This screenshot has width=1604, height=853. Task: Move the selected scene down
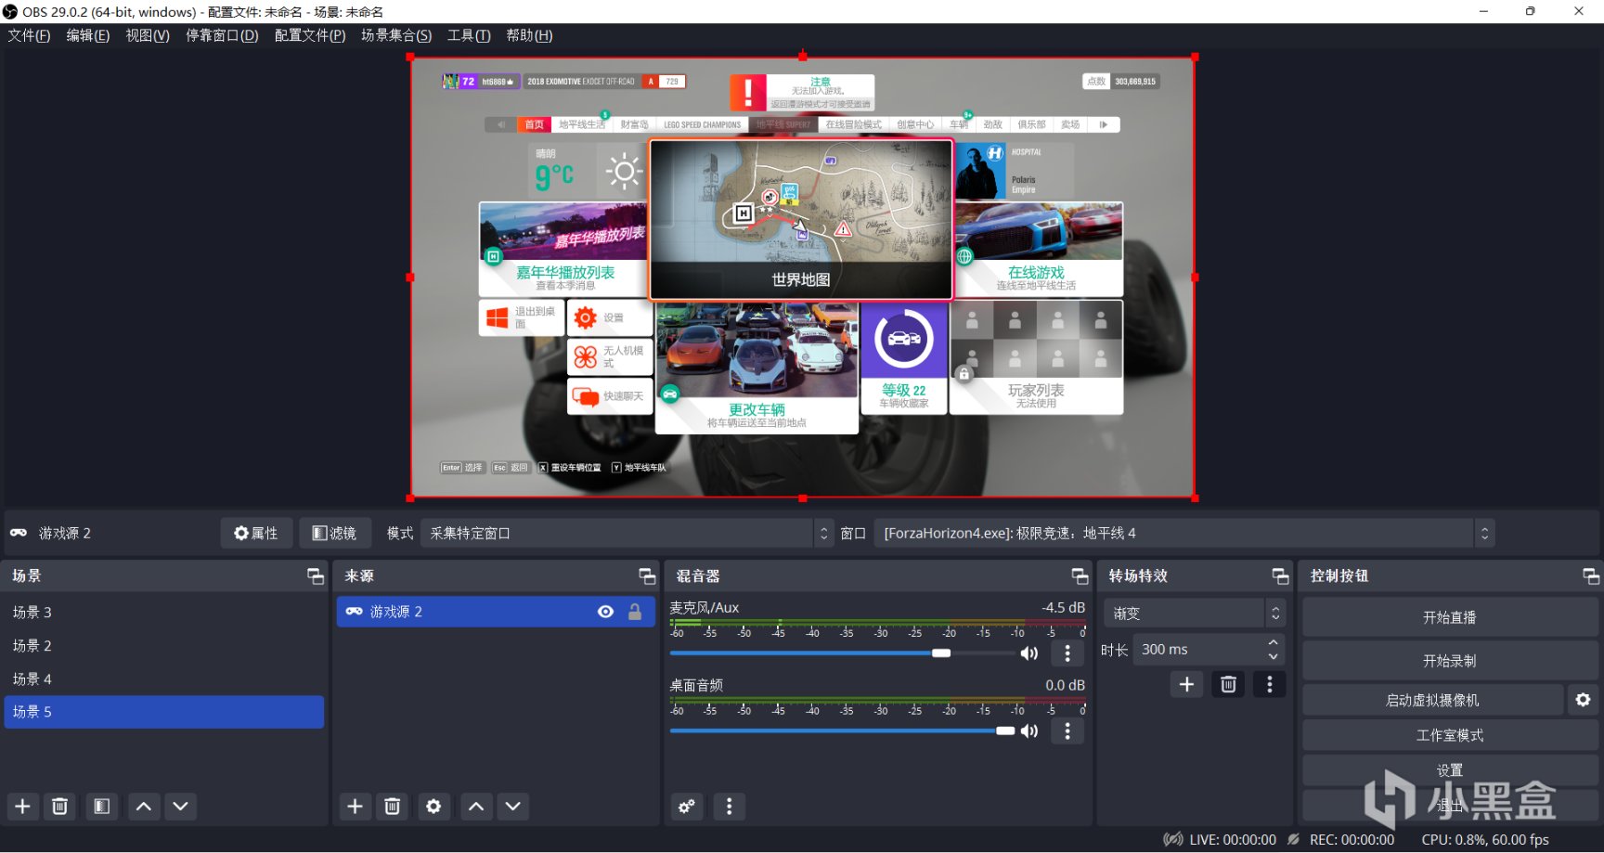click(x=181, y=807)
